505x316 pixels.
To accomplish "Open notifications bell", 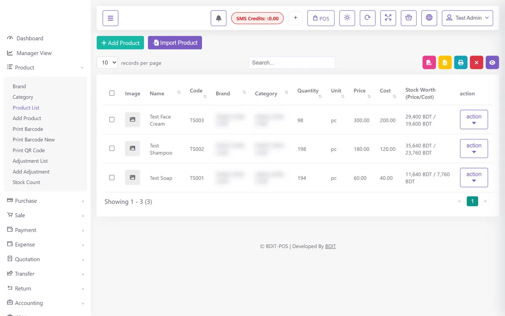I will 218,18.
